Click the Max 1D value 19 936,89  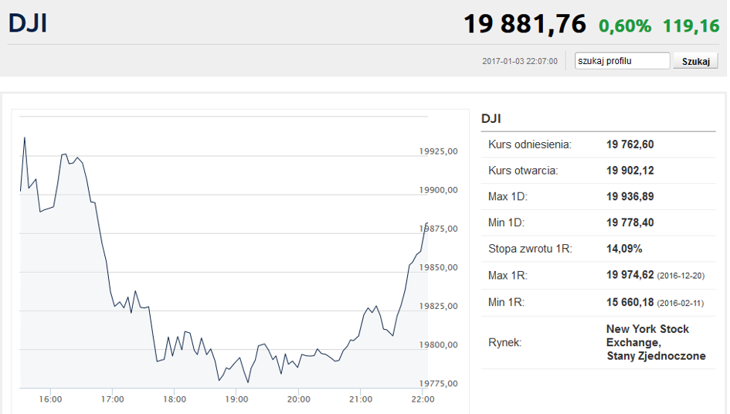(630, 196)
